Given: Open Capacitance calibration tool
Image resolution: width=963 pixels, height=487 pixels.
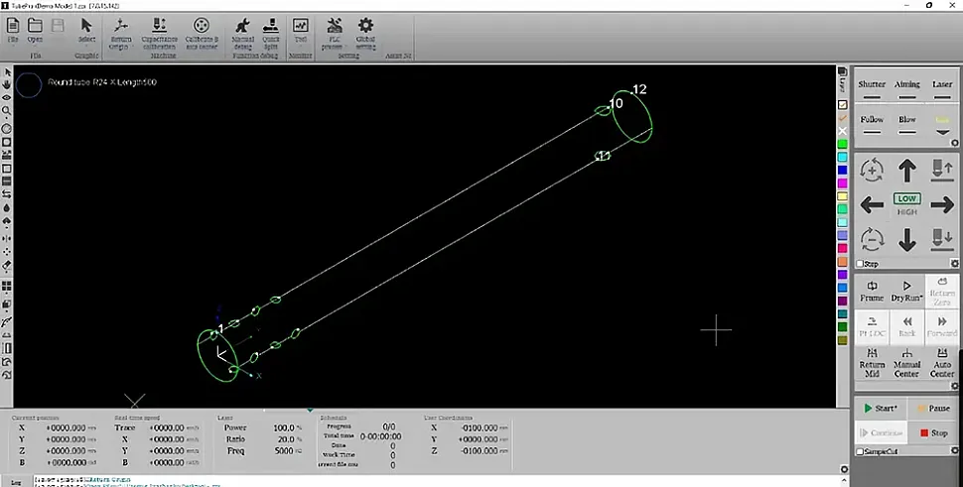Looking at the screenshot, I should click(x=159, y=34).
